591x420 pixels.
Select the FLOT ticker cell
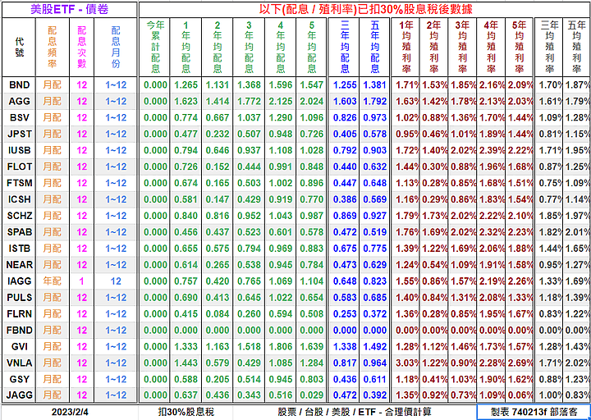click(19, 167)
